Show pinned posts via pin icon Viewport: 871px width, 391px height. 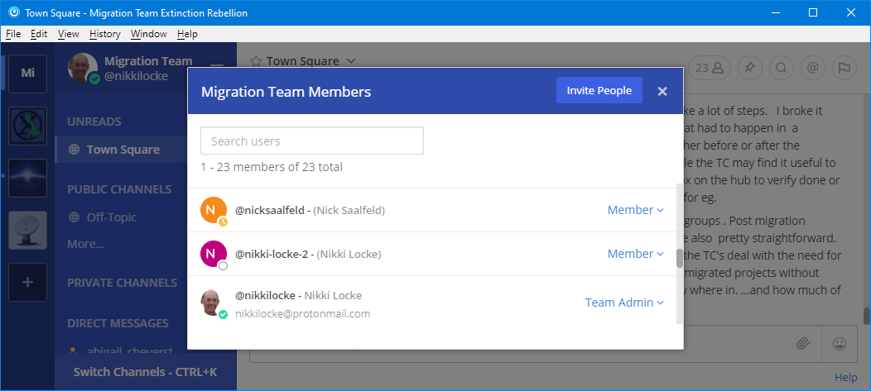coord(749,68)
